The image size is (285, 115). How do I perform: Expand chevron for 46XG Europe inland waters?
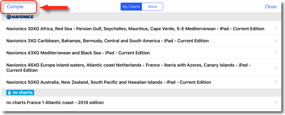pos(276,68)
